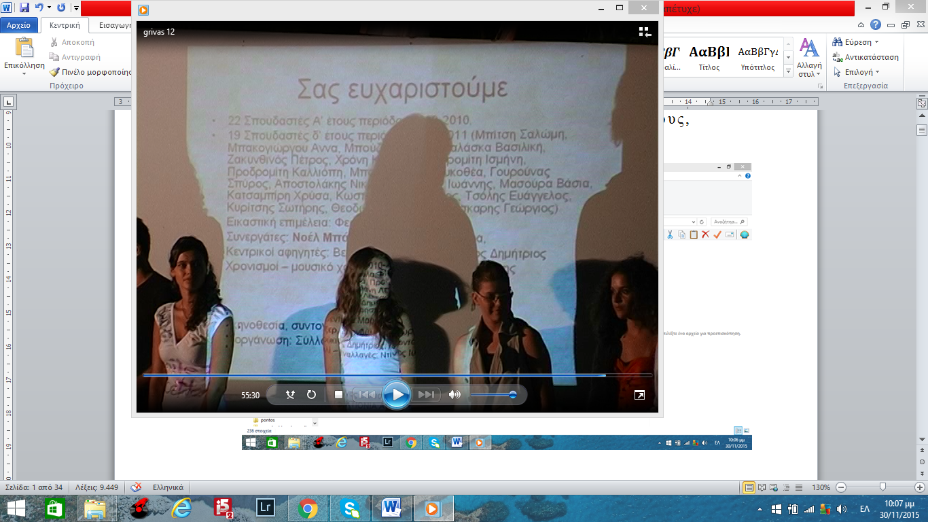
Task: Customize the Quick Access Toolbar dropdown
Action: [75, 8]
